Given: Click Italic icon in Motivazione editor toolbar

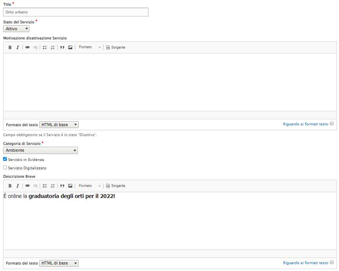Looking at the screenshot, I should click(18, 47).
